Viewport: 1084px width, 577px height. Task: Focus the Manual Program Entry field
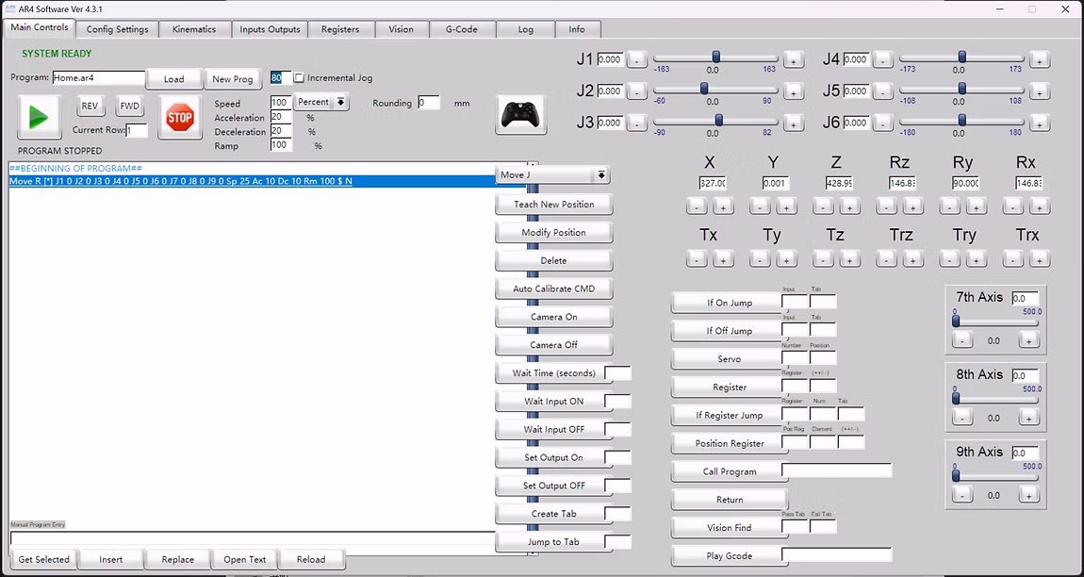(x=253, y=538)
